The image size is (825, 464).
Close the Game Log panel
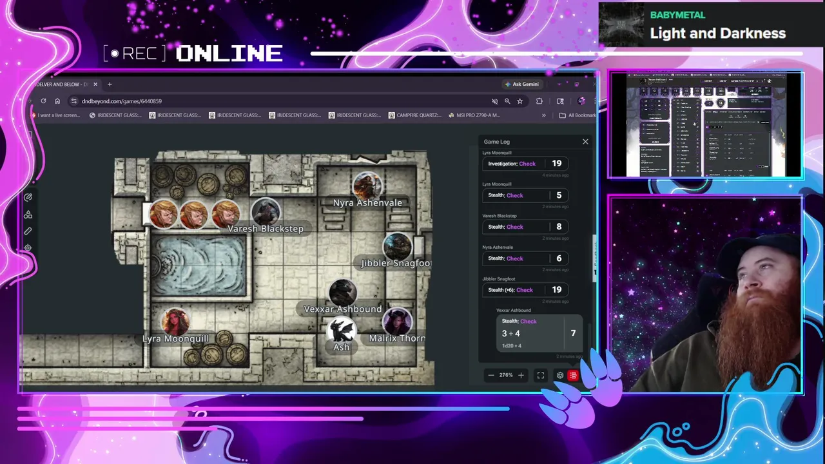585,142
